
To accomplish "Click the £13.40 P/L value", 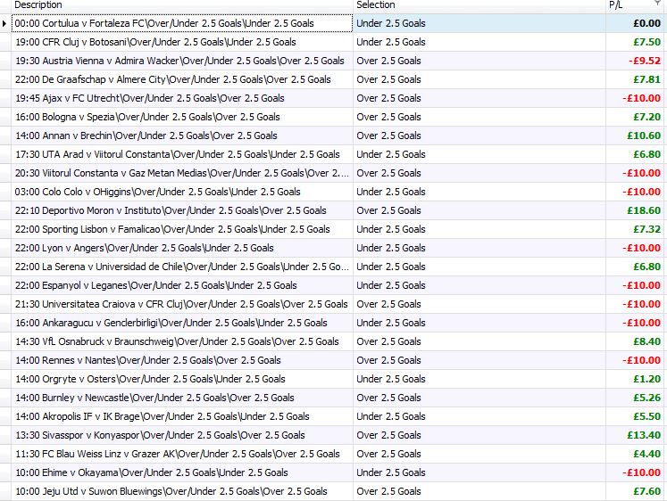I will [x=644, y=435].
